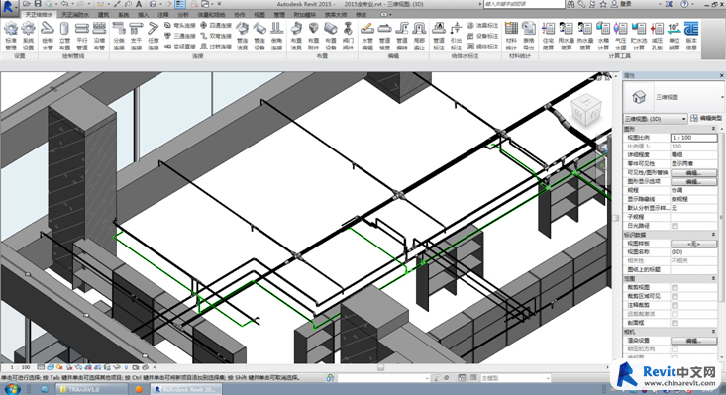Toggle the 日光路径 sun path checkbox
The image size is (726, 395).
(x=674, y=226)
